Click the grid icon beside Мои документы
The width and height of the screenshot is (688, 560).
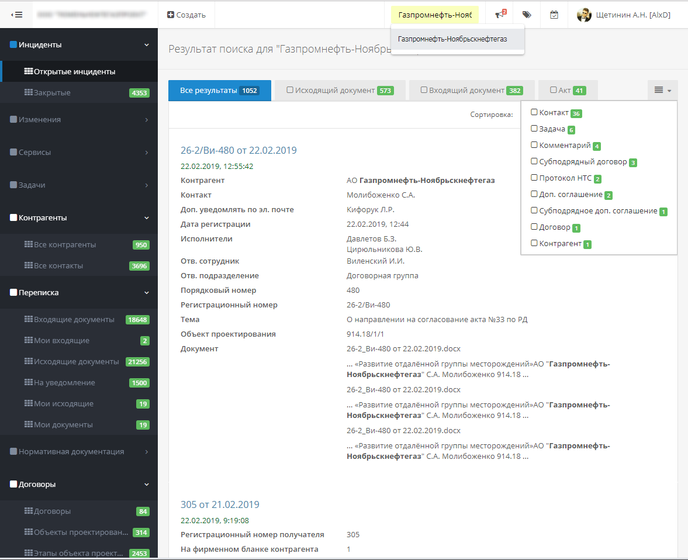(x=29, y=424)
